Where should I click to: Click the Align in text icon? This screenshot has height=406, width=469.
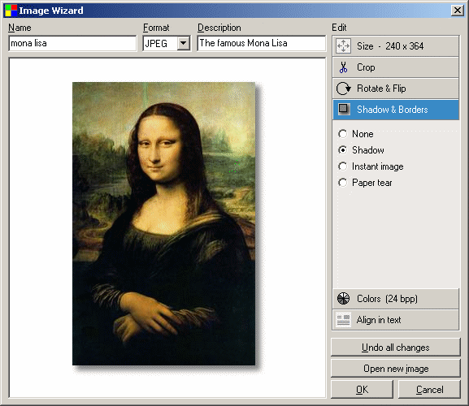tap(343, 320)
